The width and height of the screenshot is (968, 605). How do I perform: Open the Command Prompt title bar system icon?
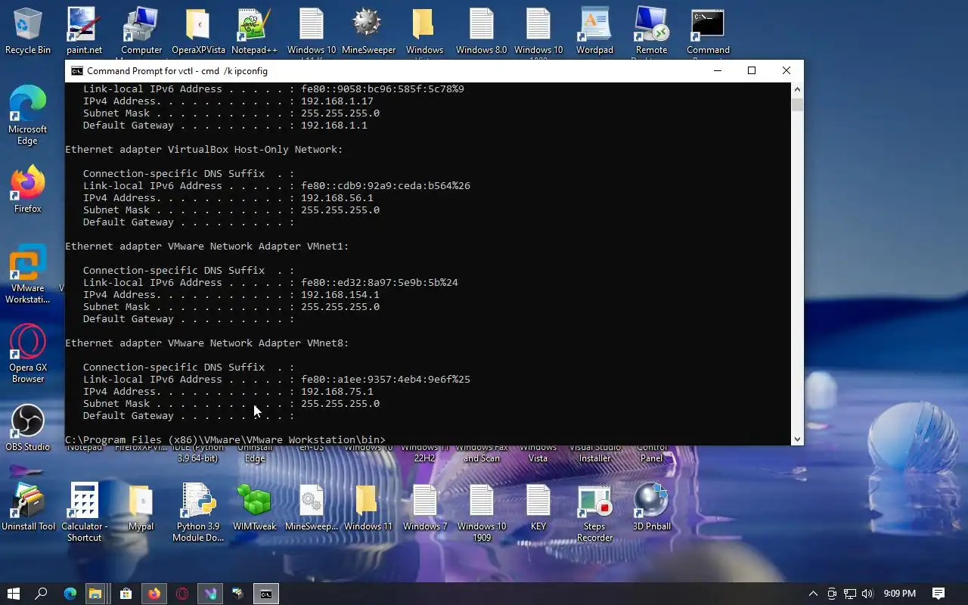77,71
